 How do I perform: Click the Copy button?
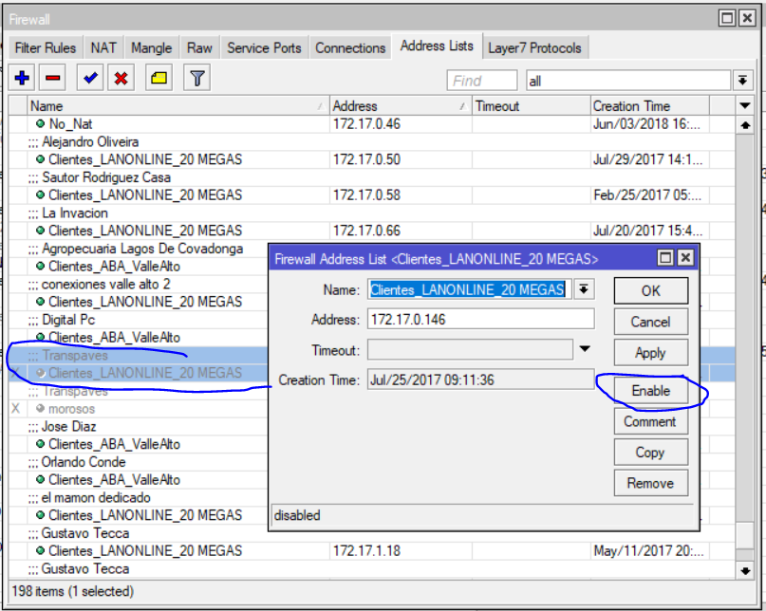(x=651, y=453)
